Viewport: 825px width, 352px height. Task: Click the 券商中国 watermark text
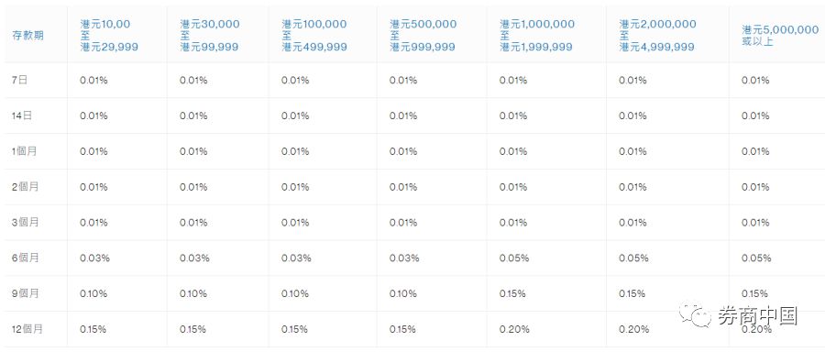point(758,315)
